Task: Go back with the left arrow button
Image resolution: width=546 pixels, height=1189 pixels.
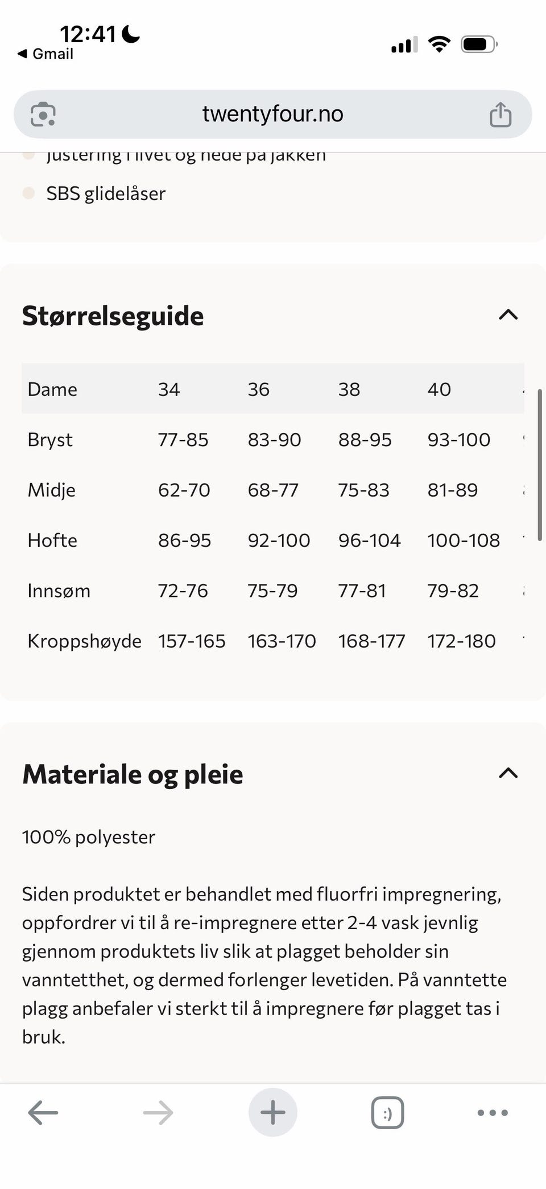Action: point(43,1113)
